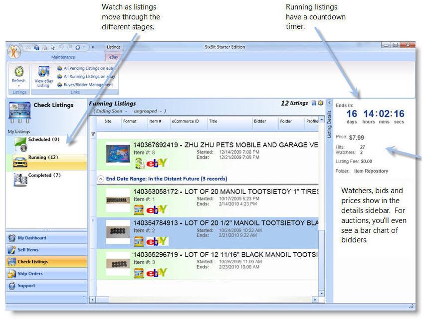Click the horizontal scrollbar left arrow
Image resolution: width=423 pixels, height=325 pixels.
[x=93, y=300]
